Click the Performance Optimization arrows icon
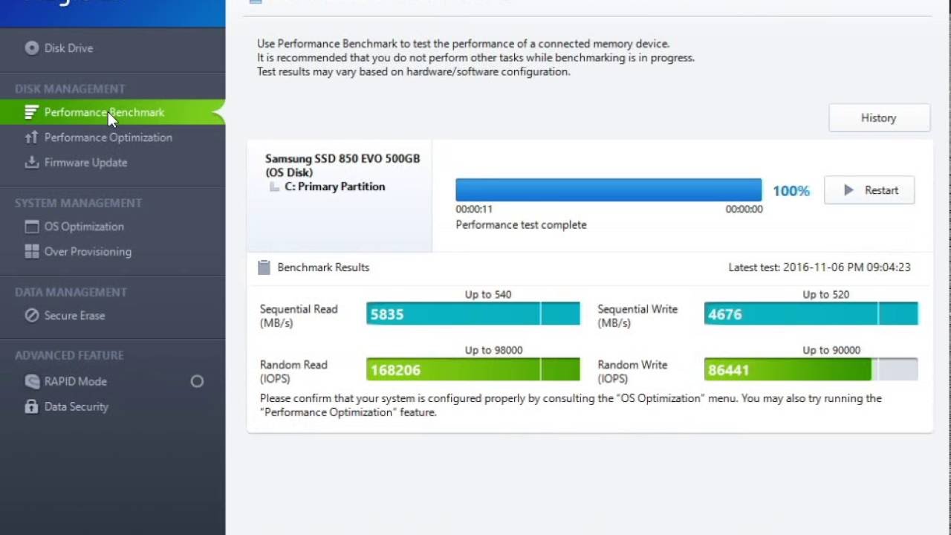 [x=31, y=137]
